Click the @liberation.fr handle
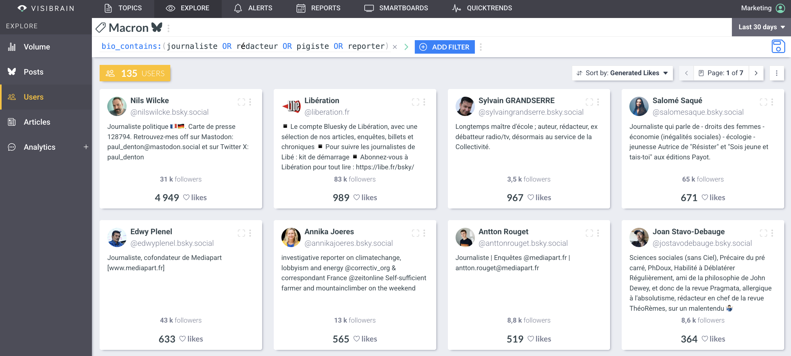This screenshot has width=791, height=356. [x=327, y=112]
